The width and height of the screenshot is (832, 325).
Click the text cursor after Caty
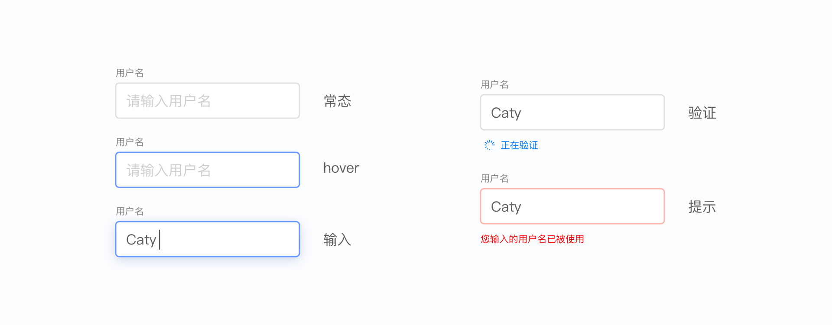click(159, 239)
